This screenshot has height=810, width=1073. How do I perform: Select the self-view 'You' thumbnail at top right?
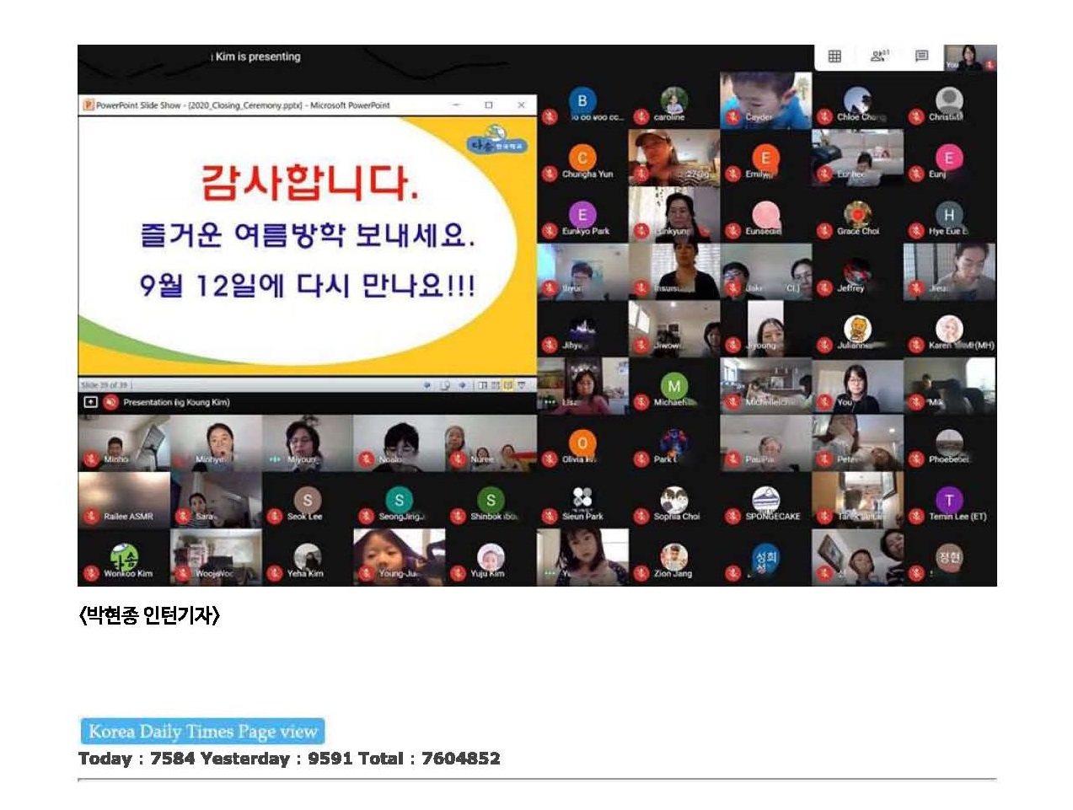tap(969, 57)
